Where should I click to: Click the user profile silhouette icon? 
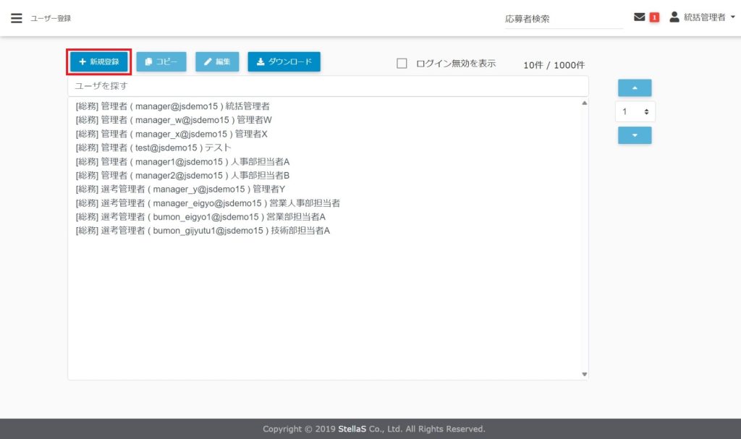674,17
